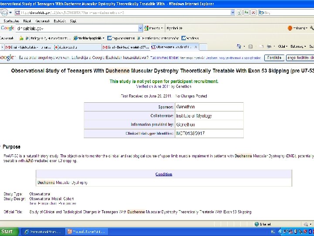This screenshot has height=236, width=314.
Task: Click the Google toolbar logo
Action: [7, 28]
